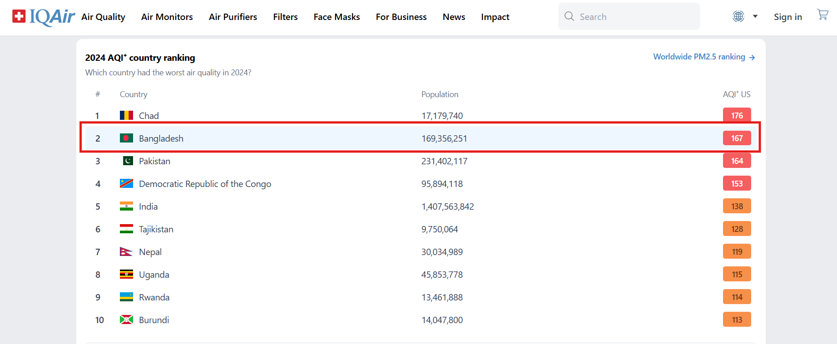Click the AQI US column header
Viewport: 837px width, 344px height.
[737, 94]
